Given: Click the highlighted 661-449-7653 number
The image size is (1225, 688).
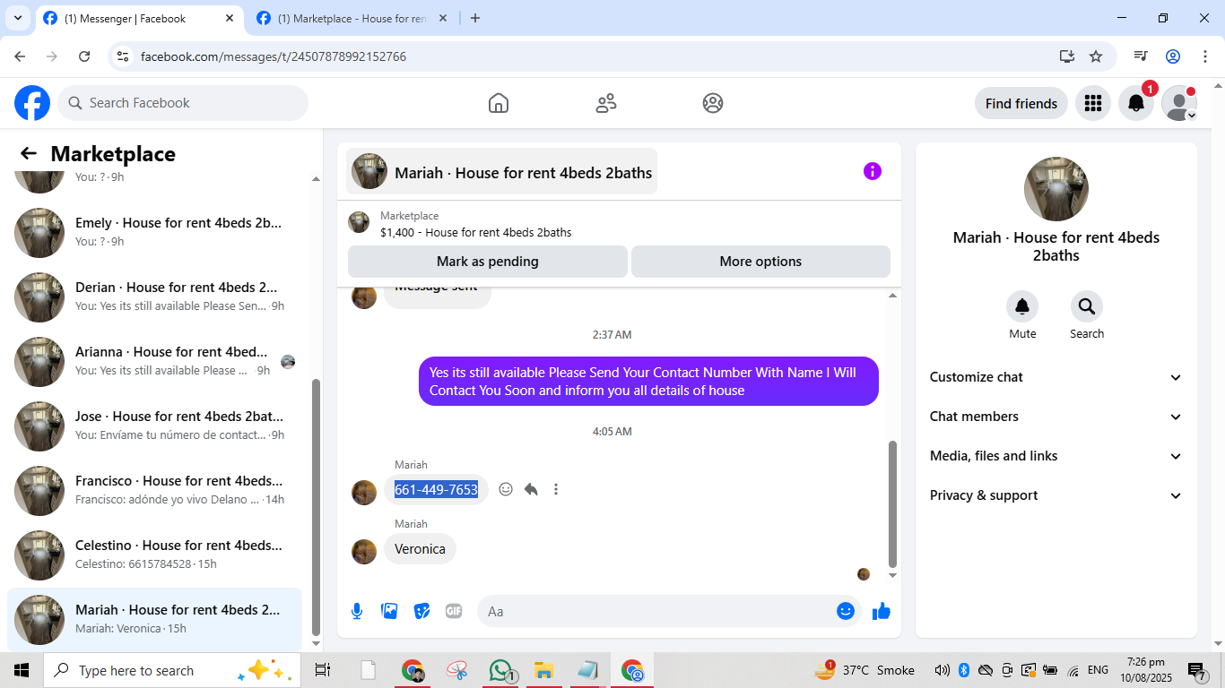Looking at the screenshot, I should (x=436, y=489).
